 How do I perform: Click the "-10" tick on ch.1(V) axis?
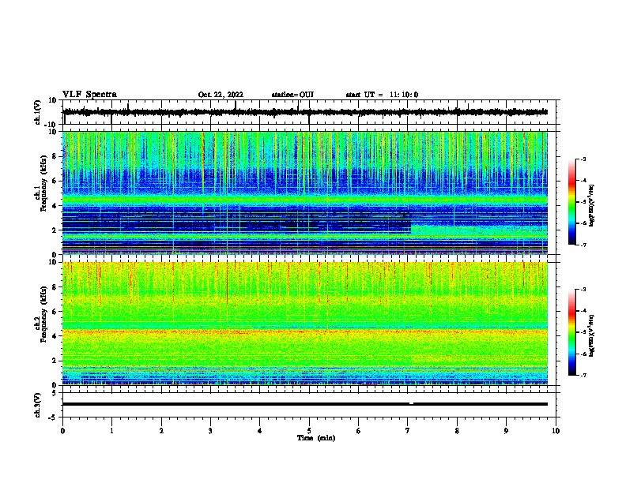click(x=51, y=125)
